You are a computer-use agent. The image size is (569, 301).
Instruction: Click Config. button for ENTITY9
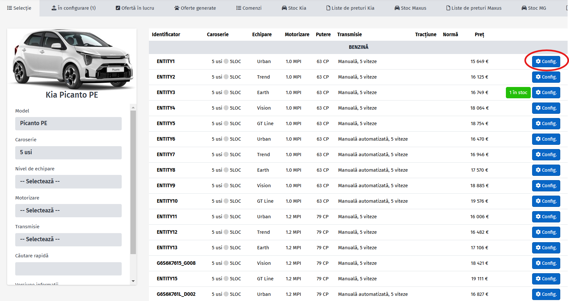point(546,186)
